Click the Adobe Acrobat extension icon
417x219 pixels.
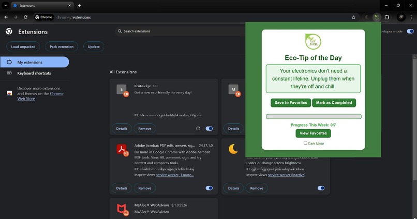122,149
